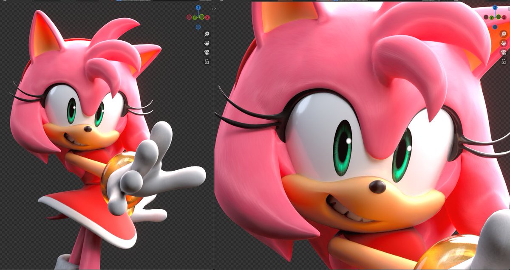Viewport: 510px width, 270px height.
Task: Click X axis on right viewport gizmo
Action: [x=504, y=17]
